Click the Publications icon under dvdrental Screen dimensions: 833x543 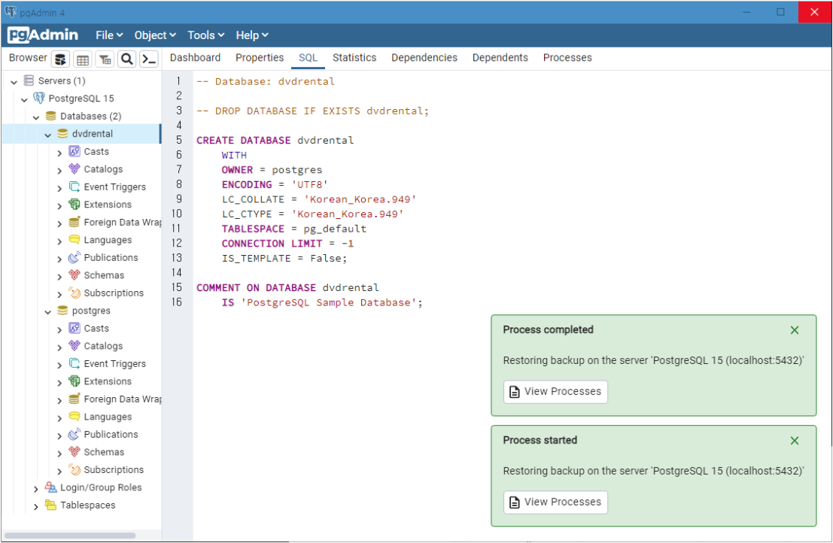click(74, 257)
